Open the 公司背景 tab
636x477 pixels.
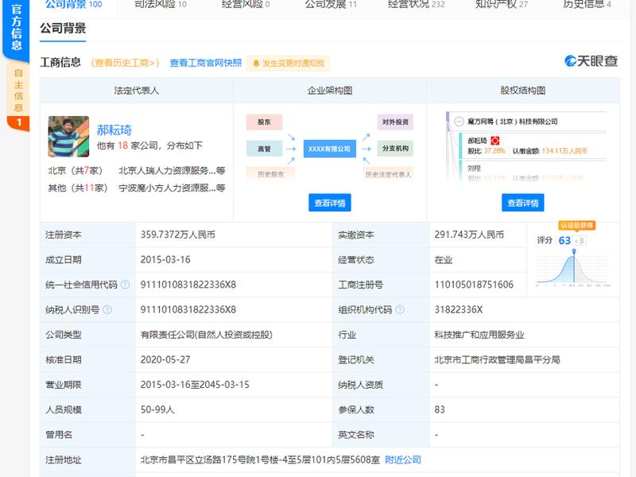73,4
